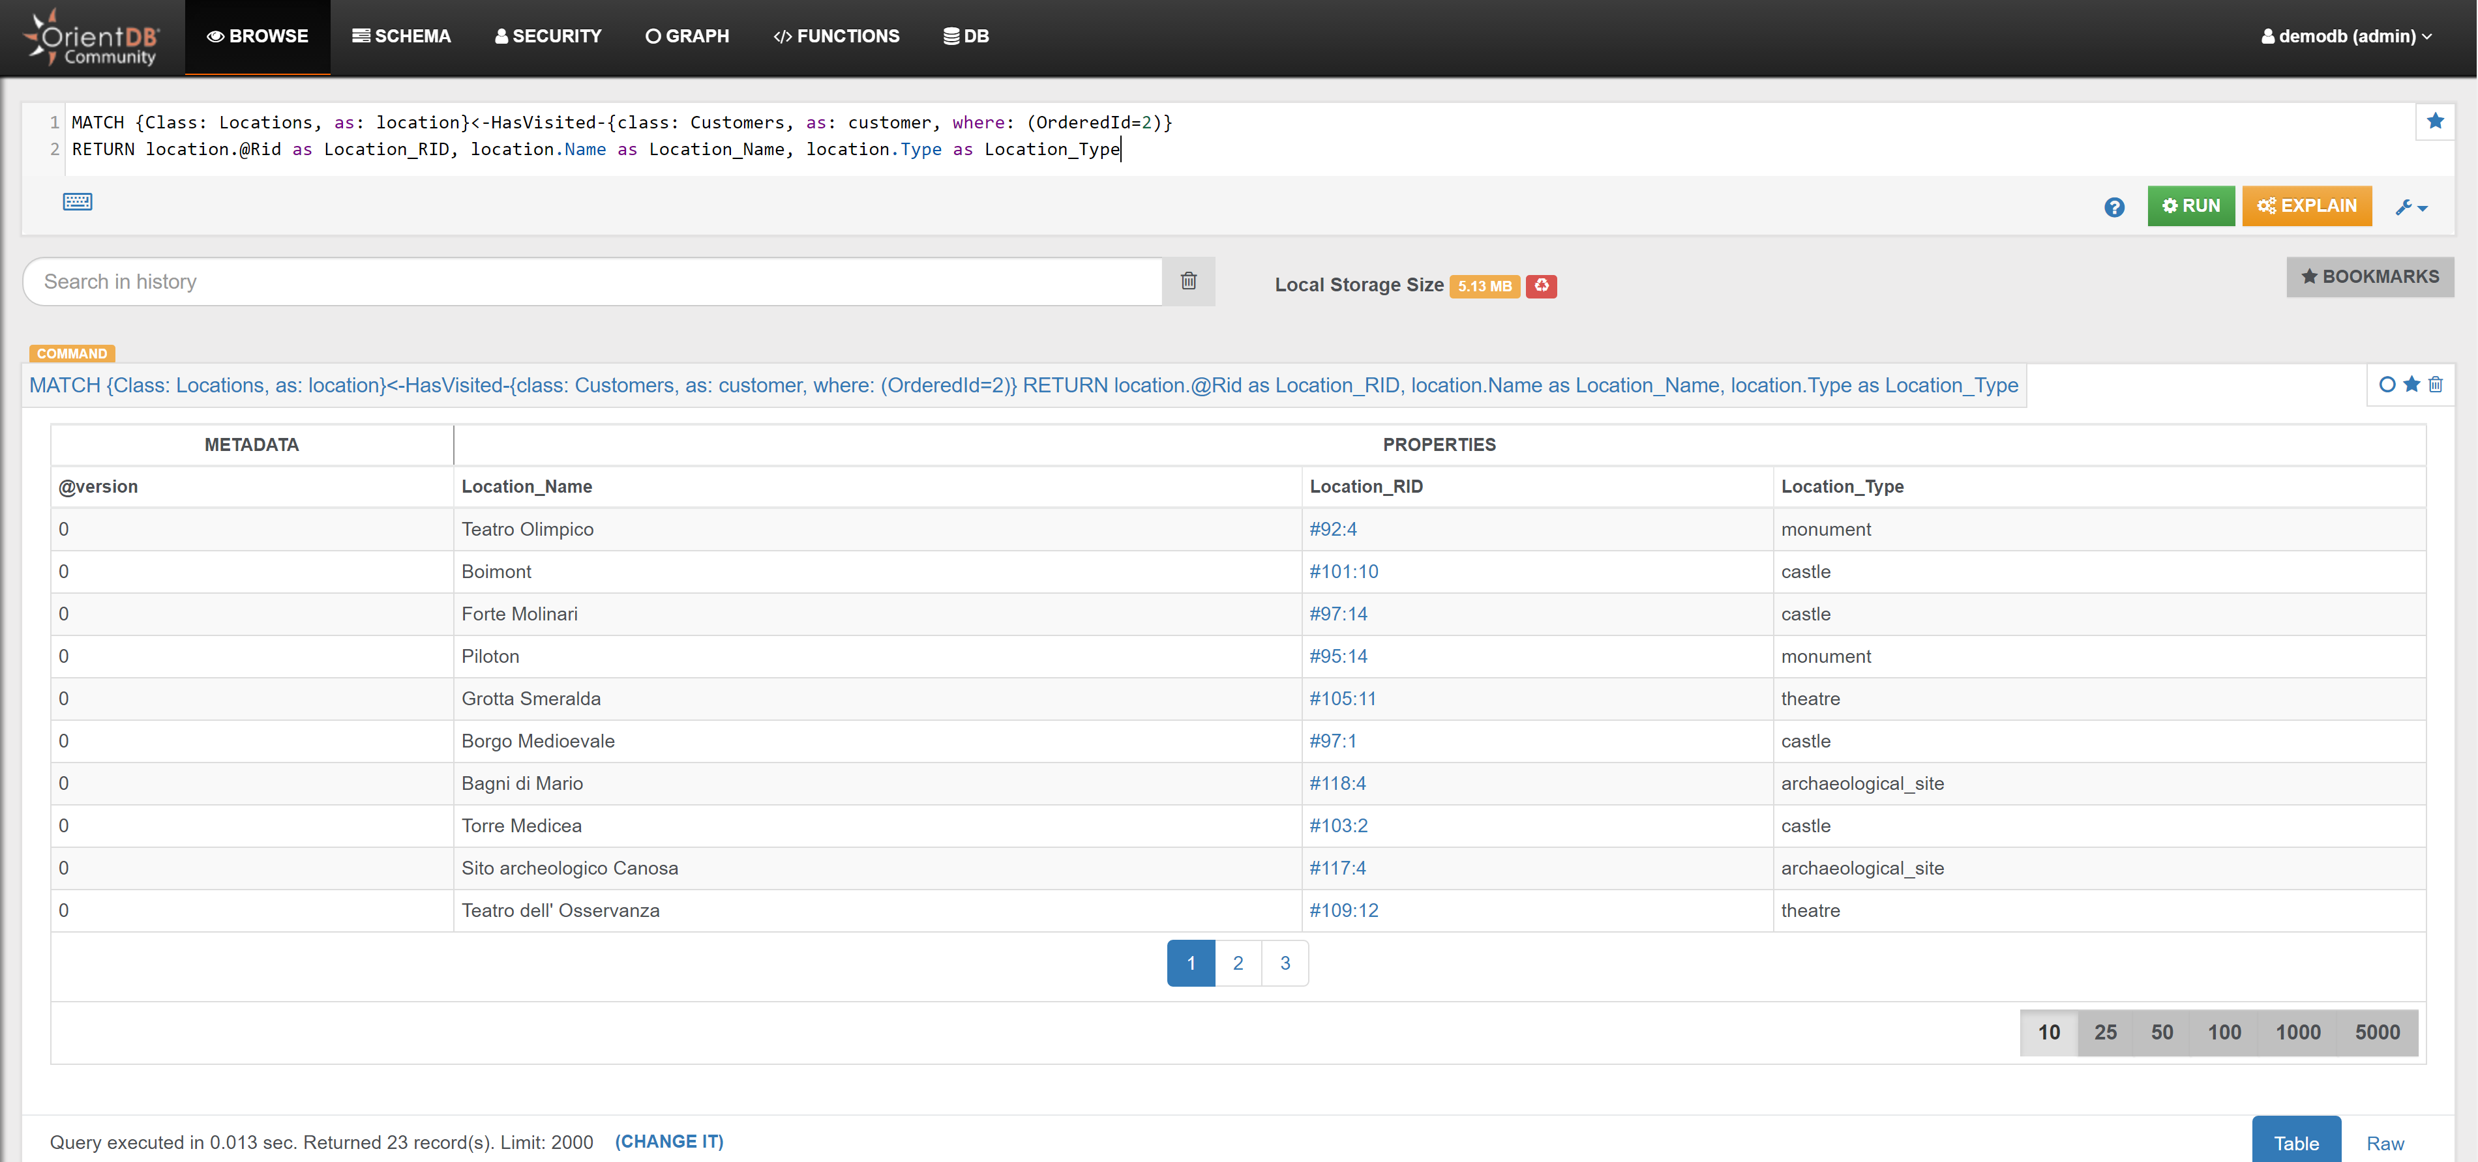This screenshot has height=1162, width=2478.
Task: Set page size to 25 rows
Action: tap(2105, 1032)
